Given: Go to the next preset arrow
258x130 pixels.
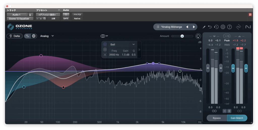Looking at the screenshot, I should [x=194, y=27].
